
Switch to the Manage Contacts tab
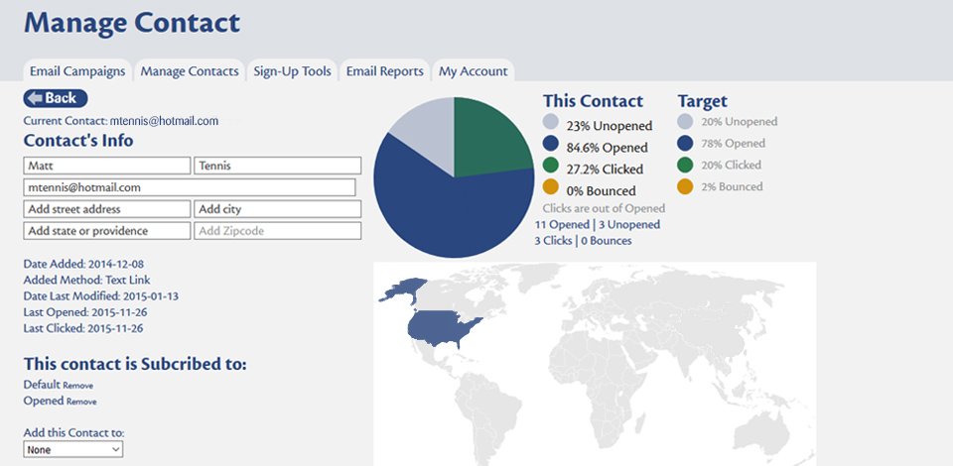190,71
